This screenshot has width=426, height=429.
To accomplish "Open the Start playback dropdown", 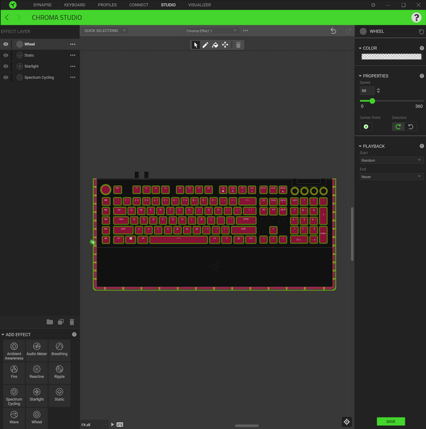I will coord(391,160).
